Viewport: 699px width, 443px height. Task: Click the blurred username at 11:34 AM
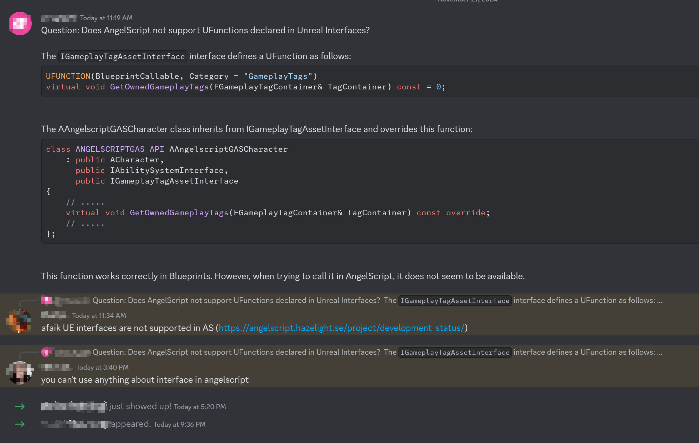coord(55,316)
